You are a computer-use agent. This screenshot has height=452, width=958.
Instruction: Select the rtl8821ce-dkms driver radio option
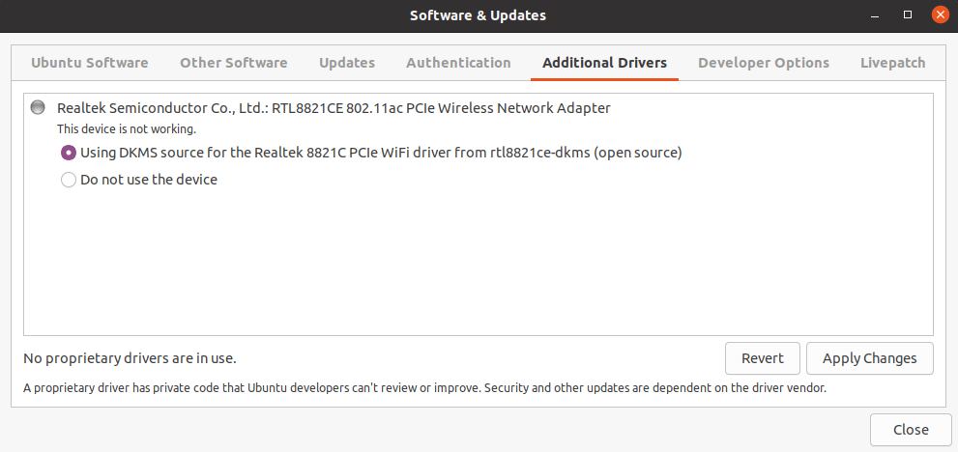point(69,153)
